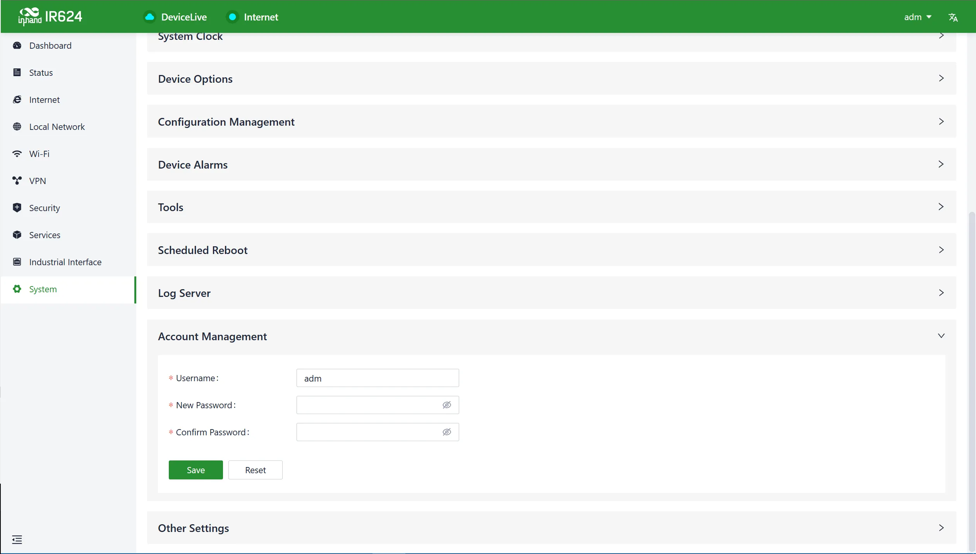The height and width of the screenshot is (554, 976).
Task: Click the Username input field
Action: coord(377,378)
